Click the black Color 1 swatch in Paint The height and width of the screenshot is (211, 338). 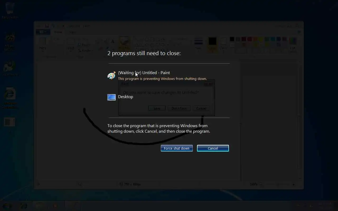click(212, 44)
